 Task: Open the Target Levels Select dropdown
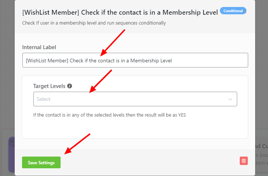pos(135,99)
